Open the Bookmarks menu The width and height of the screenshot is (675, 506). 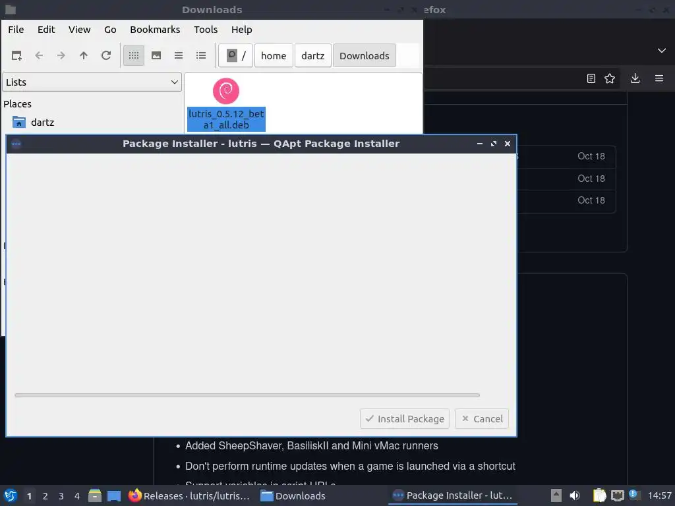(155, 30)
